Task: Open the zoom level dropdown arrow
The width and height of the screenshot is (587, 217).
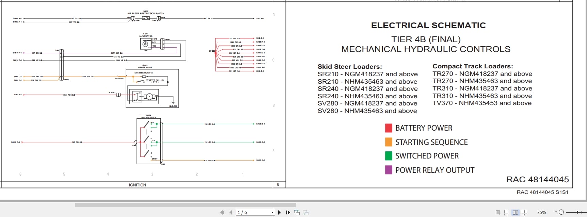Action: (556, 212)
